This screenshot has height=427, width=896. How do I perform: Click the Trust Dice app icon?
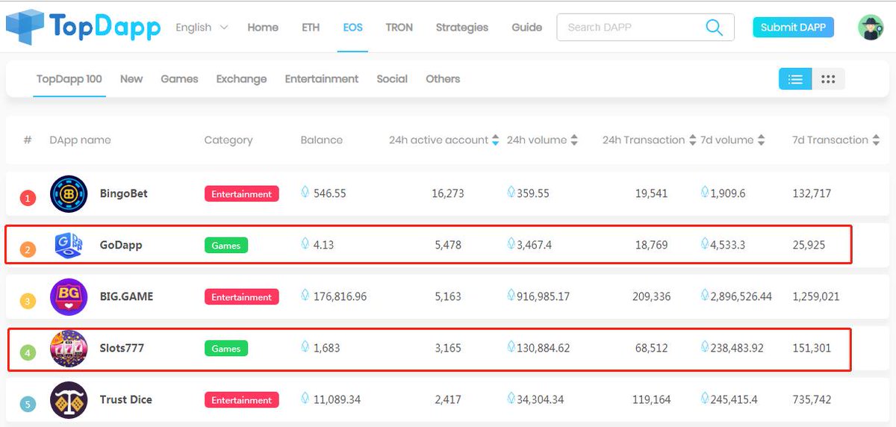pos(69,399)
